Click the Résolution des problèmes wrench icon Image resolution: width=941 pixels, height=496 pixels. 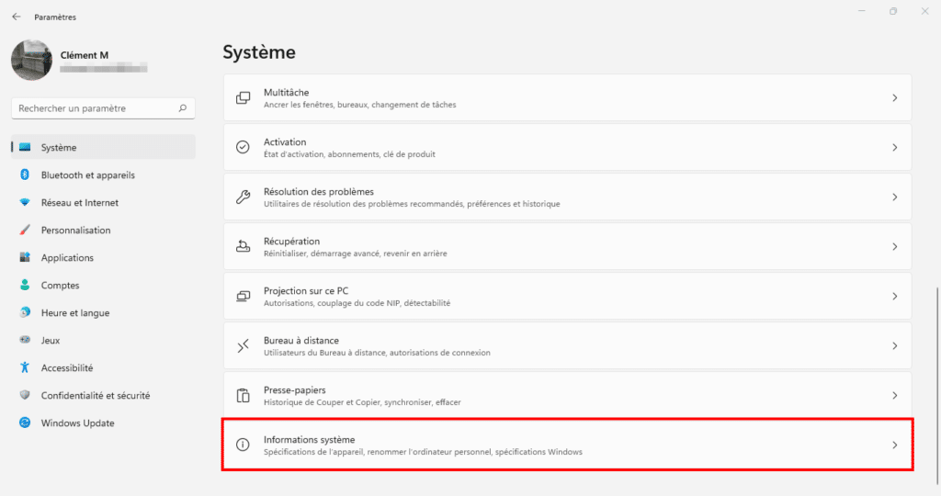244,197
